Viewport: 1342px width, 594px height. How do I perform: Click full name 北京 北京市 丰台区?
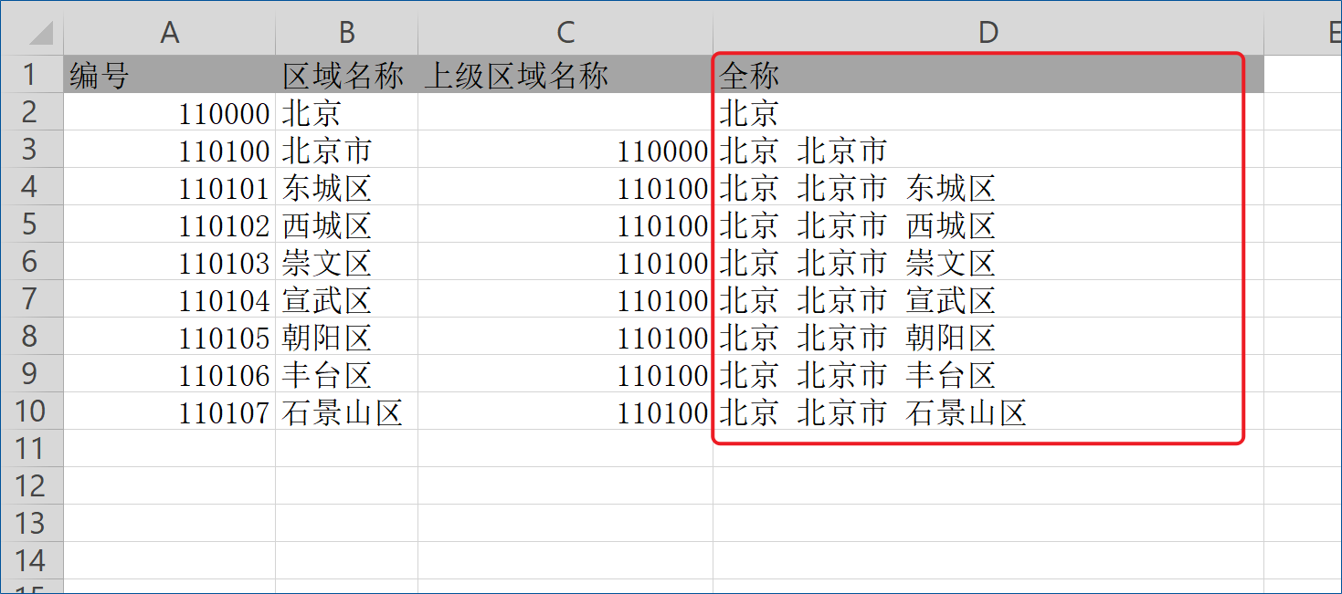point(988,373)
